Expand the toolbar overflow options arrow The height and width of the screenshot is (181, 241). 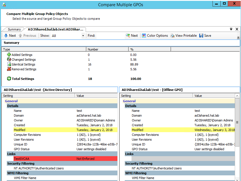(x=238, y=38)
